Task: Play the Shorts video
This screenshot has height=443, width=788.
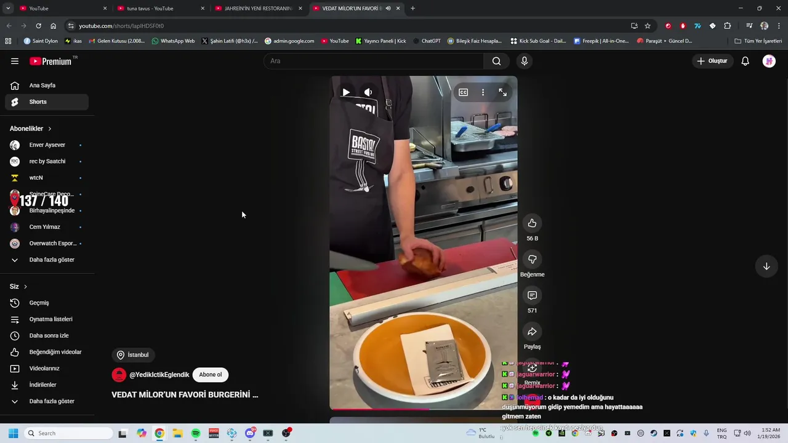Action: pos(346,92)
